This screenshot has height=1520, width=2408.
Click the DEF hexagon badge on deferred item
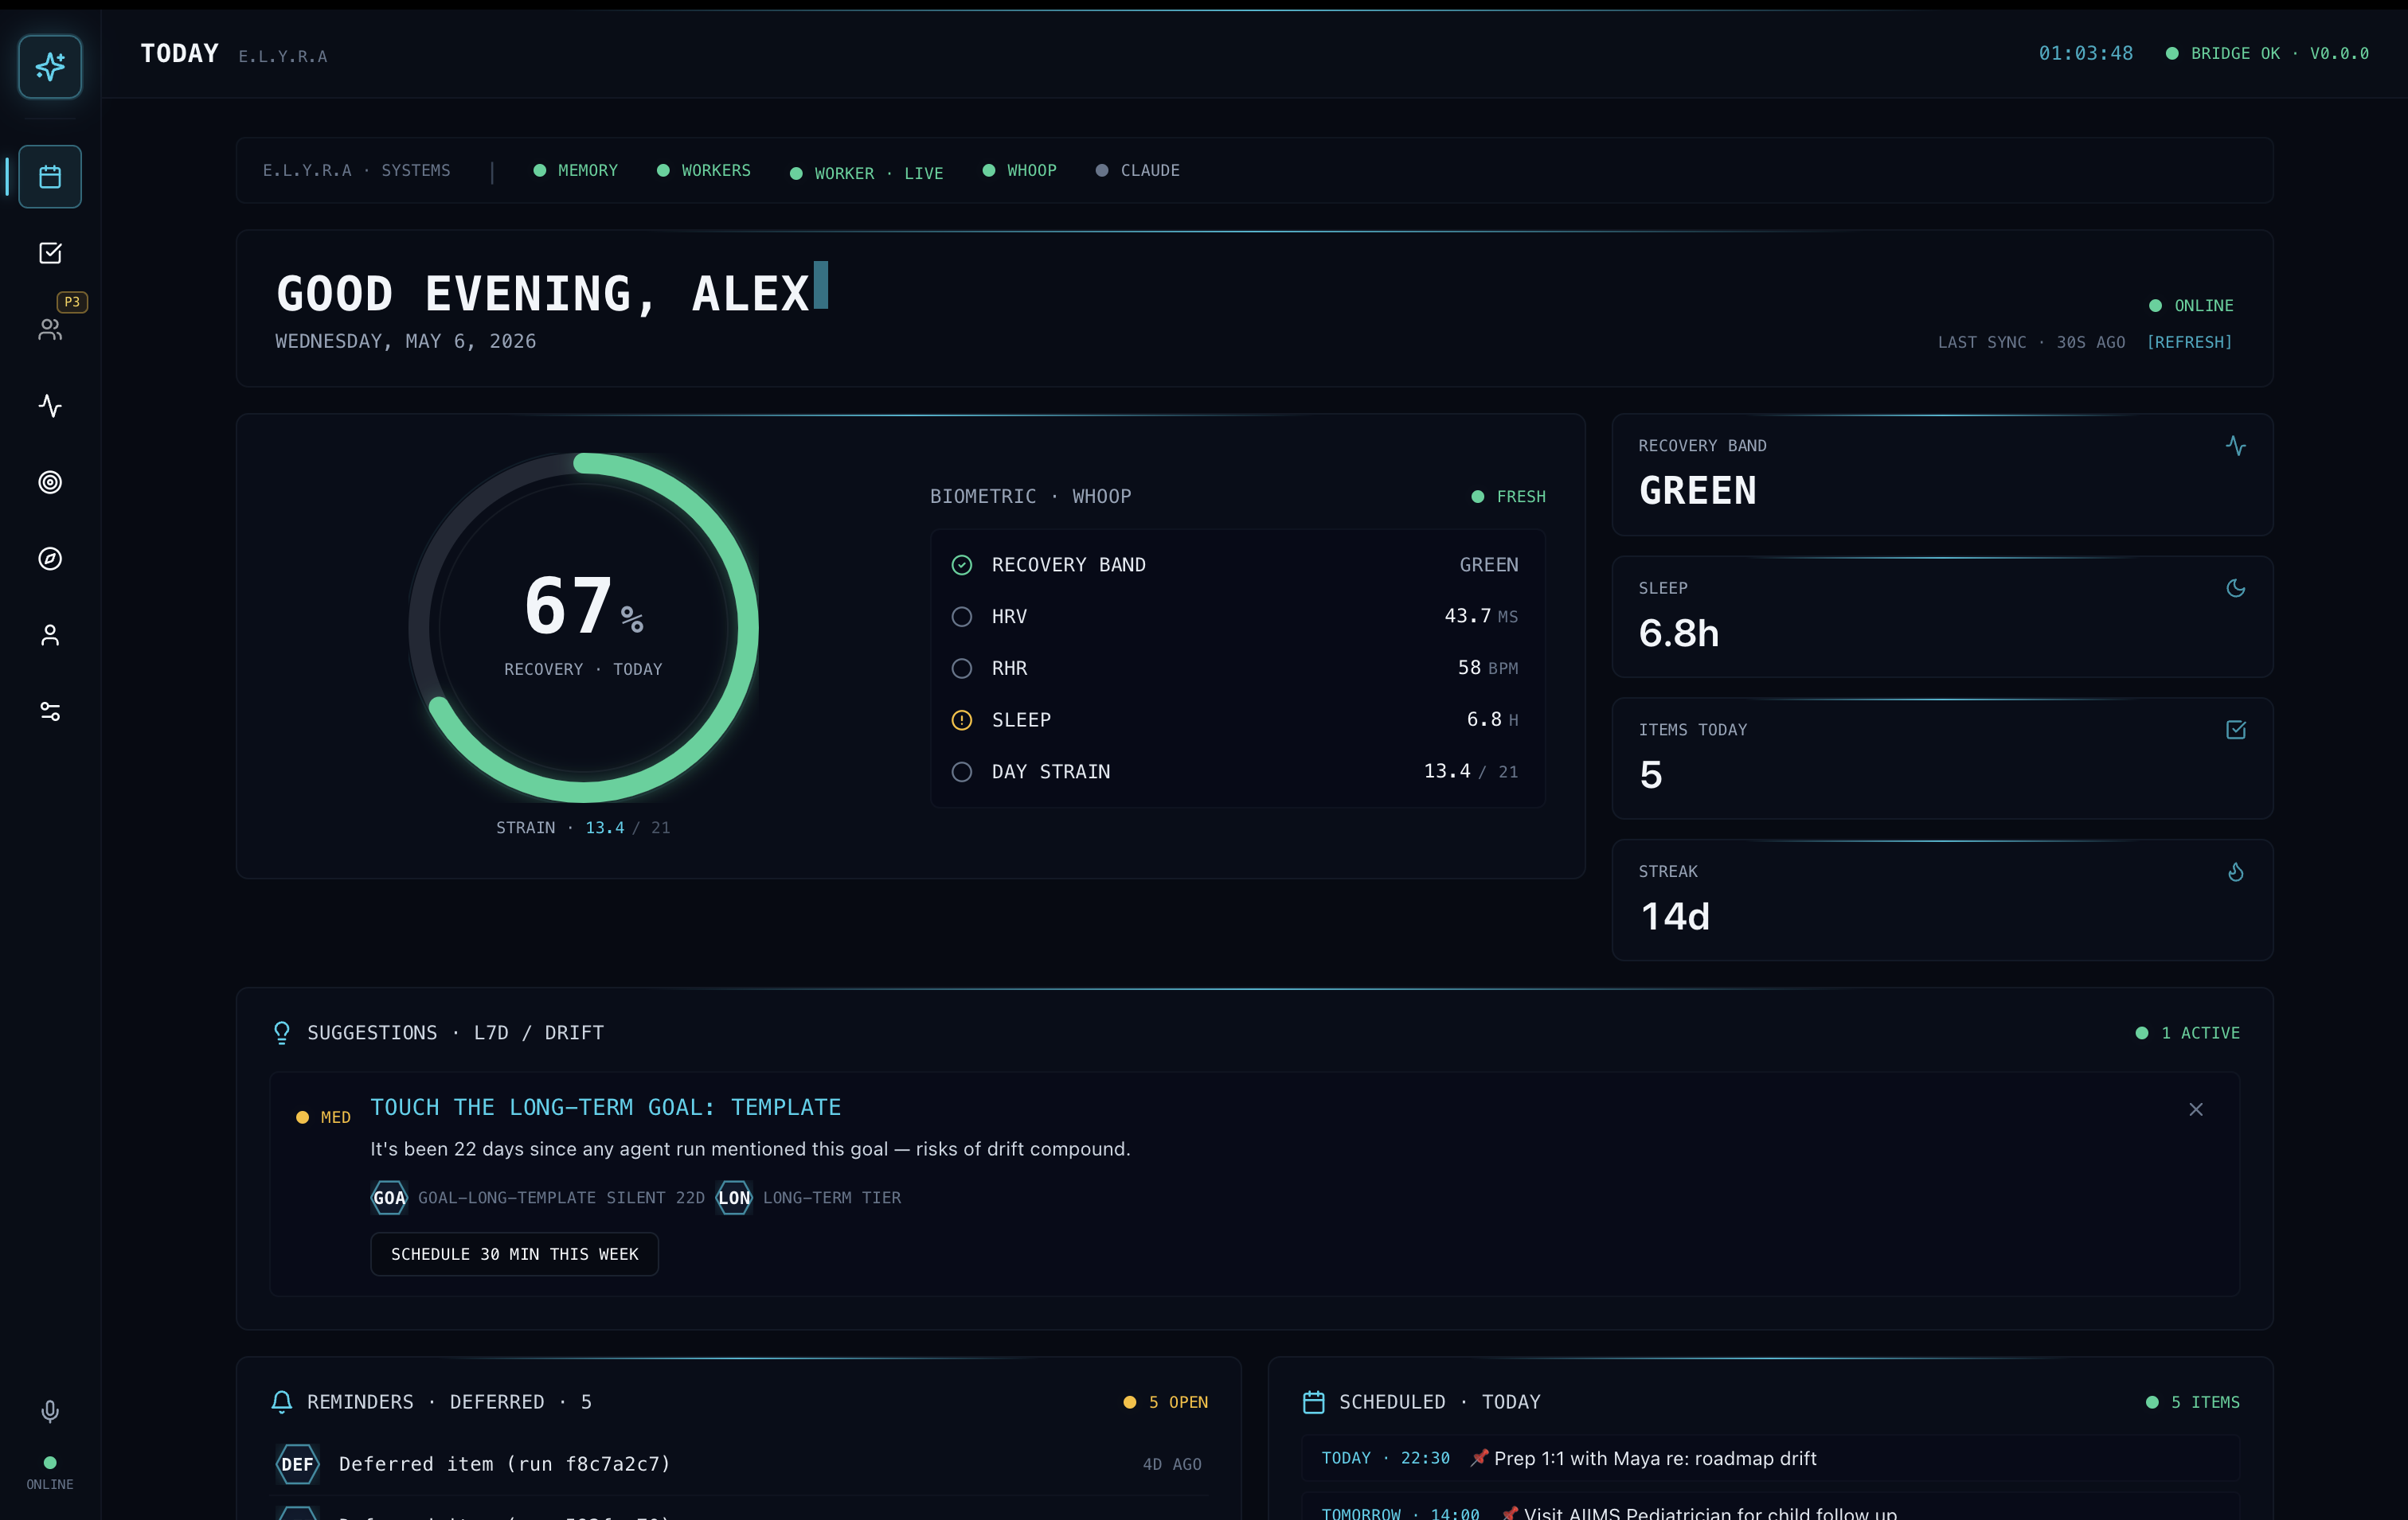(297, 1464)
